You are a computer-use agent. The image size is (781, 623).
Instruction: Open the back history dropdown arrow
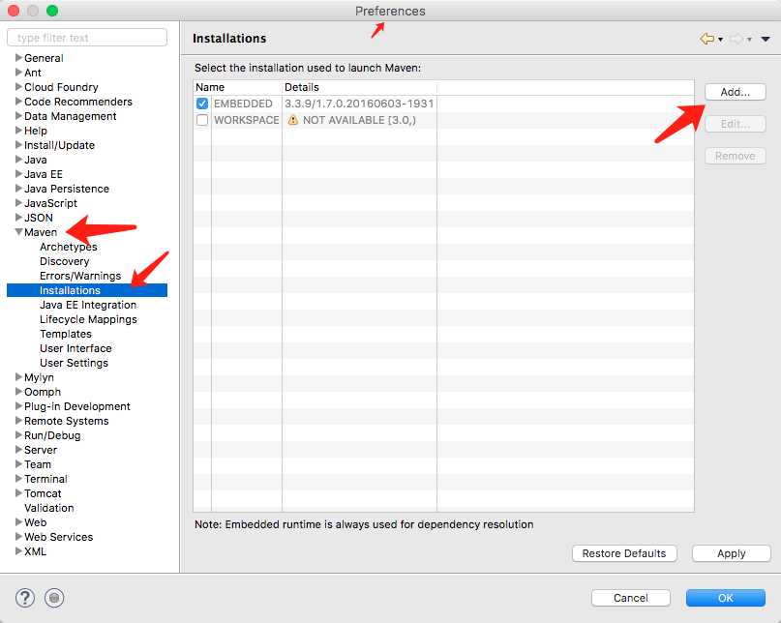tap(720, 40)
